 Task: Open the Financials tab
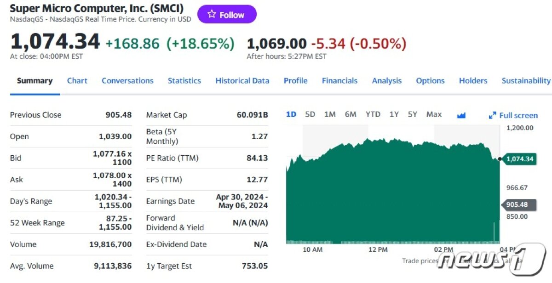[x=339, y=81]
